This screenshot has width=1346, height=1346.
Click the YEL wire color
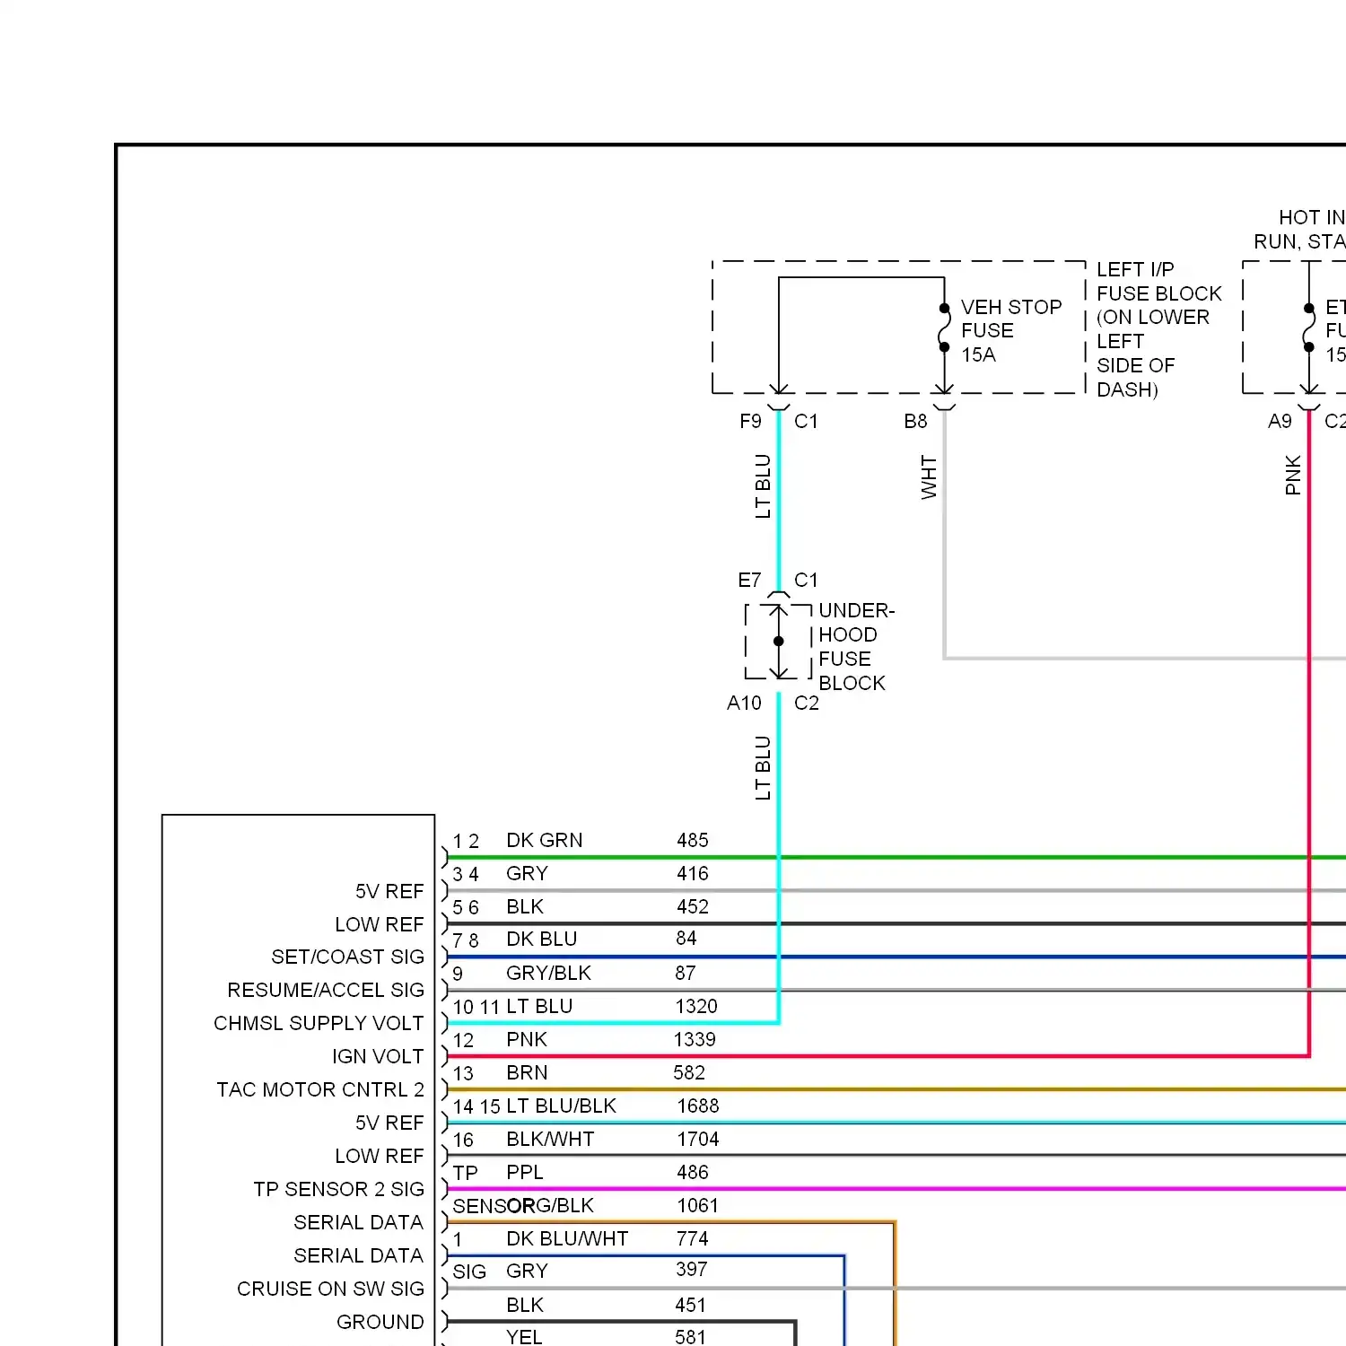(524, 1337)
